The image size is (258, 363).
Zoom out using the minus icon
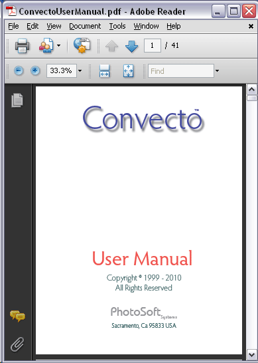[19, 70]
